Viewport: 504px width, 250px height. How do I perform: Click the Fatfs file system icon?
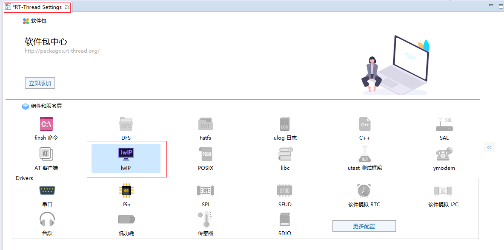205,127
